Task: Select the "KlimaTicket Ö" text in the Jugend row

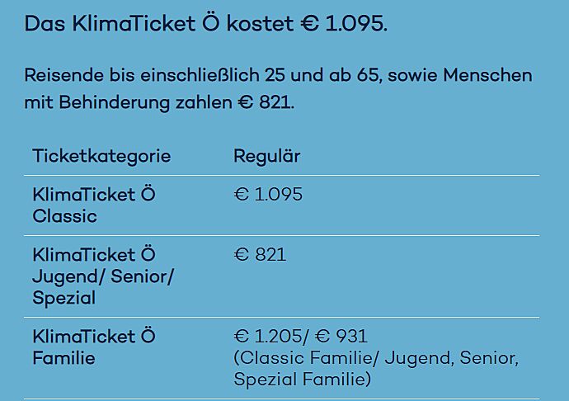Action: tap(94, 255)
